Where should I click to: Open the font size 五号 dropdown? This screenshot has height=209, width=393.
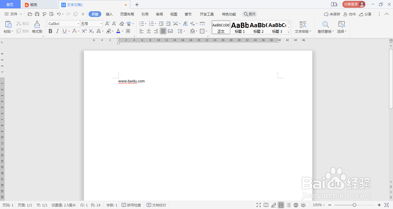click(101, 24)
